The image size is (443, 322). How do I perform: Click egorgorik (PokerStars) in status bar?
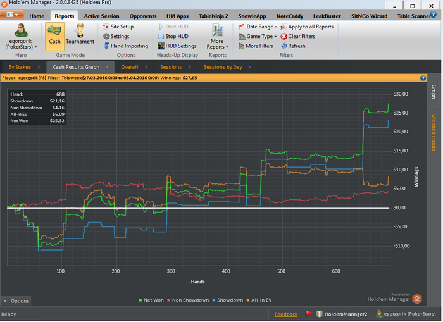point(406,314)
